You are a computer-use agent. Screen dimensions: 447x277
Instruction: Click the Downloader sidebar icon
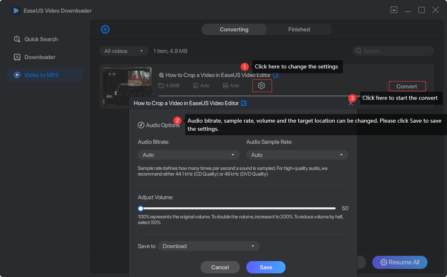click(17, 57)
